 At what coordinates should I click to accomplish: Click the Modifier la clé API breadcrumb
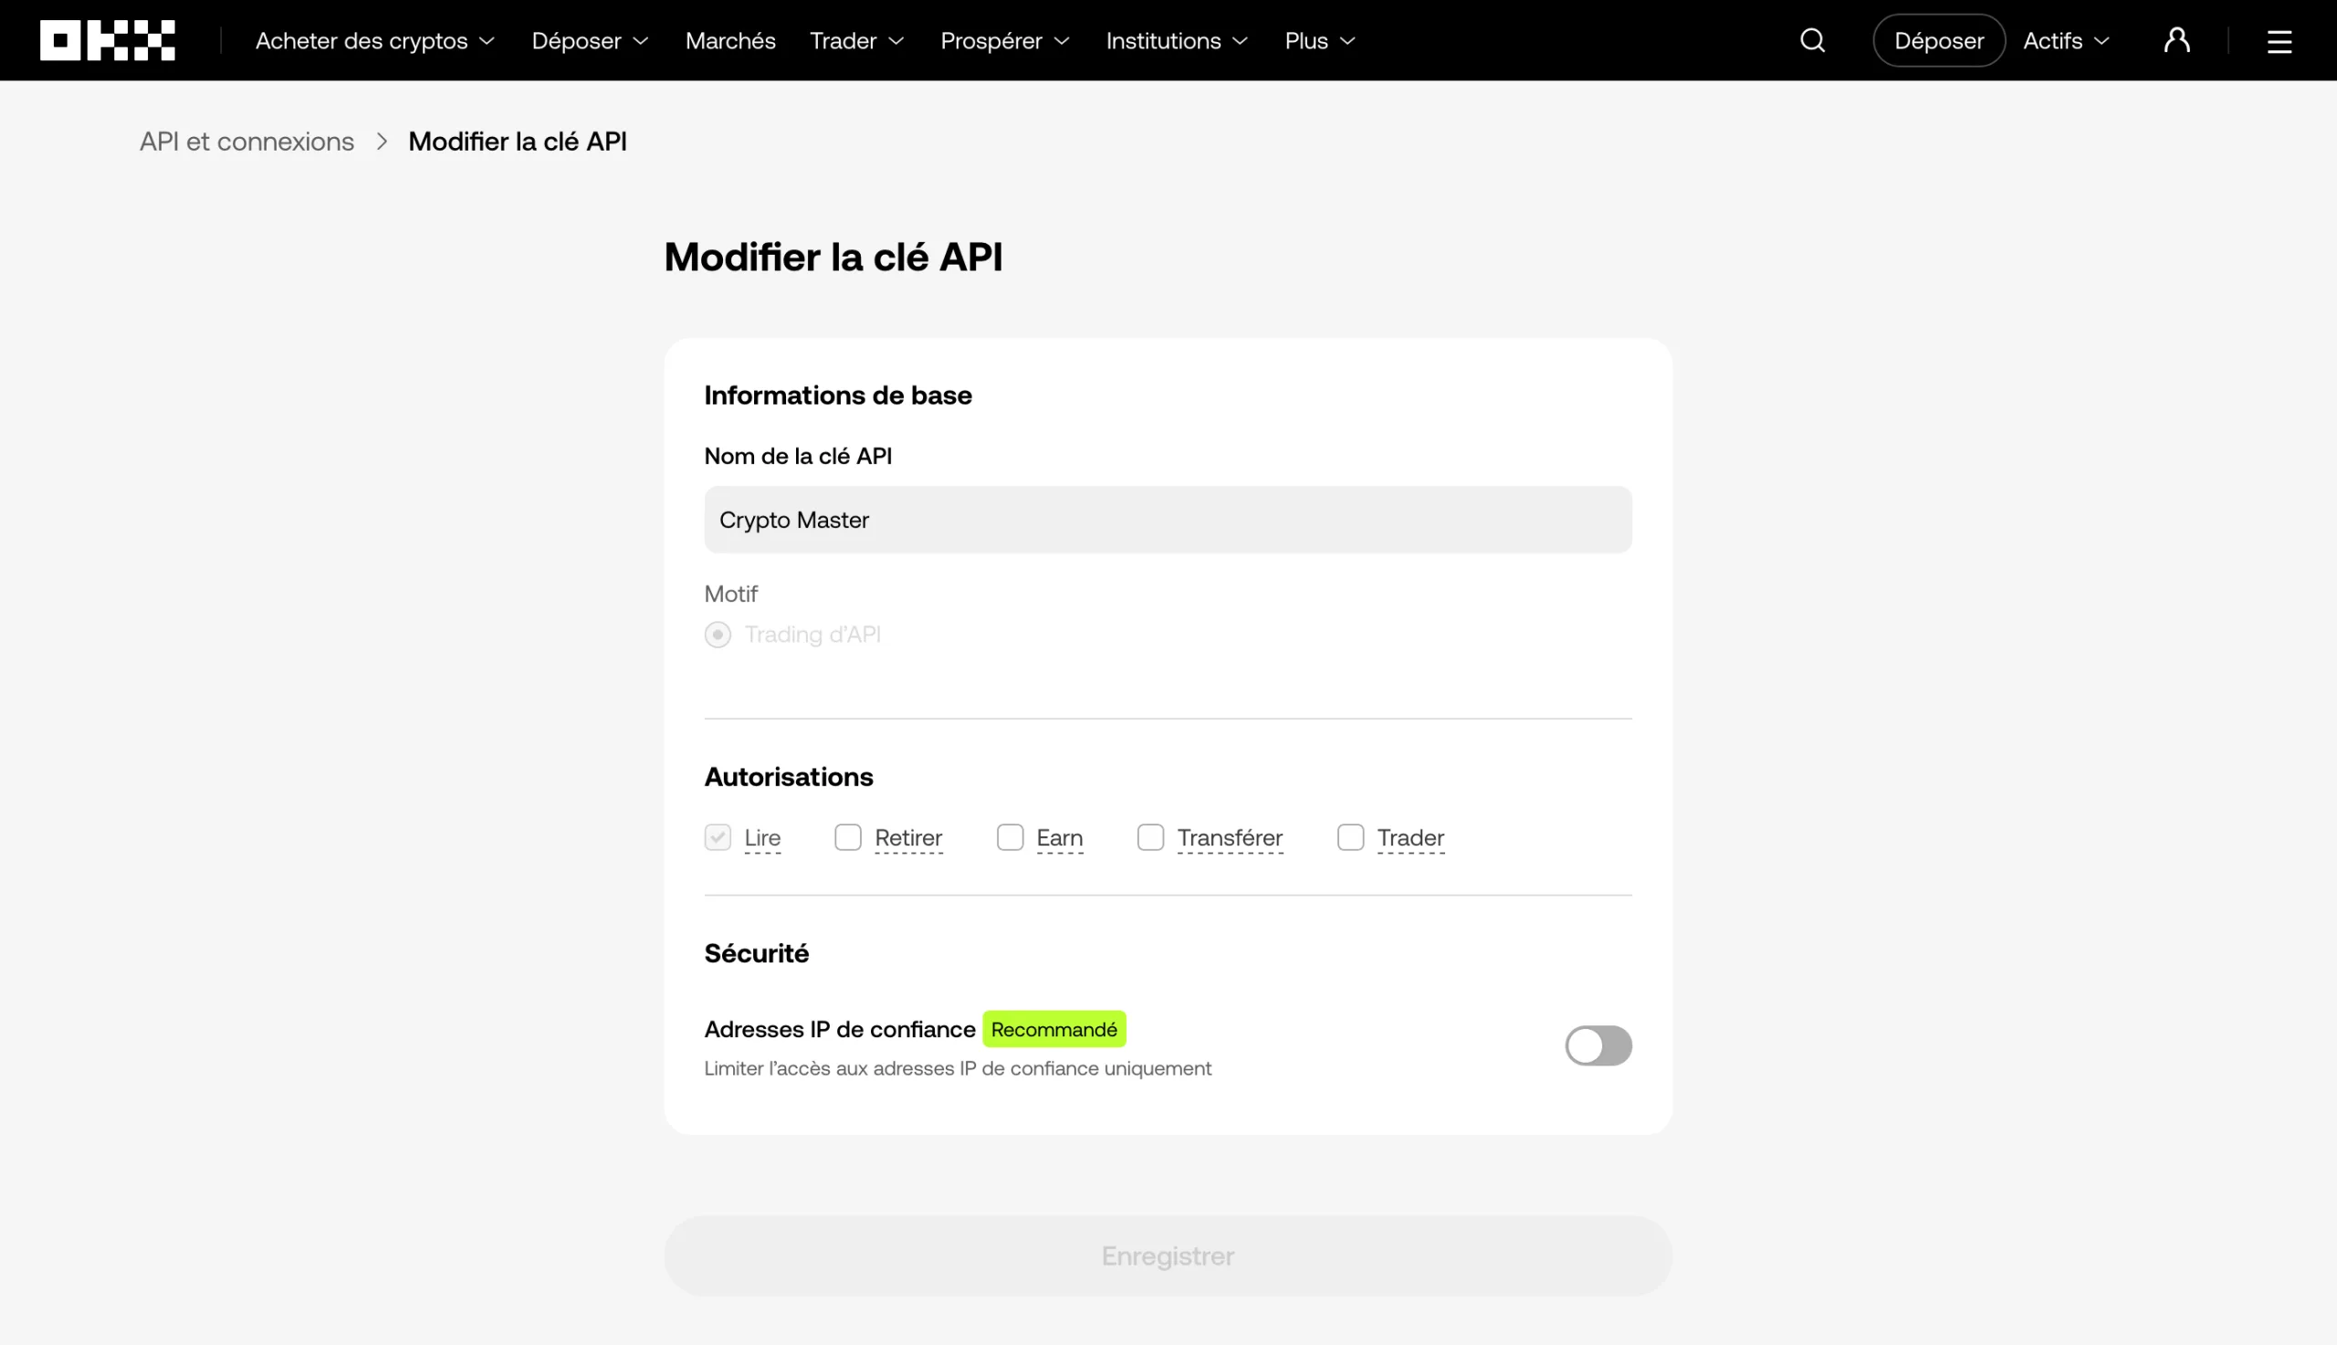pyautogui.click(x=517, y=142)
